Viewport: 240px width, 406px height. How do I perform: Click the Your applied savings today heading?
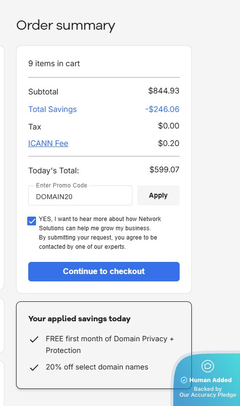[79, 319]
